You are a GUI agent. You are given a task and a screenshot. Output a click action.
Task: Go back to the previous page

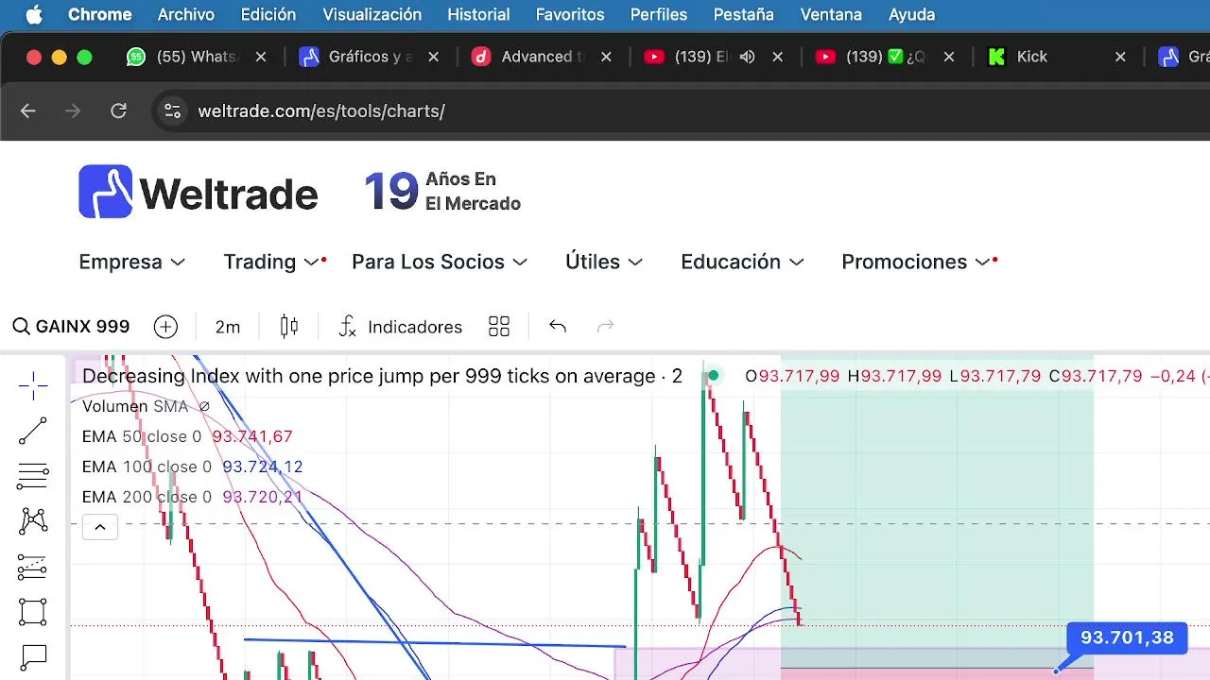pos(27,111)
